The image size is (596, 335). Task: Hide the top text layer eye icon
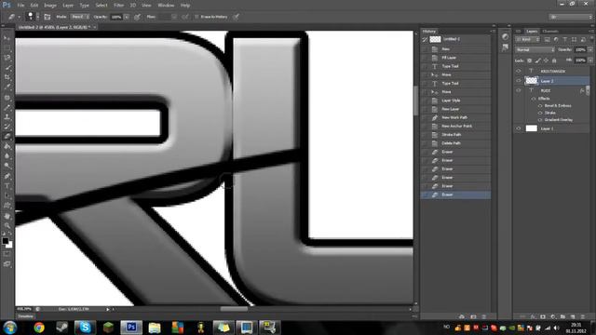tap(519, 71)
